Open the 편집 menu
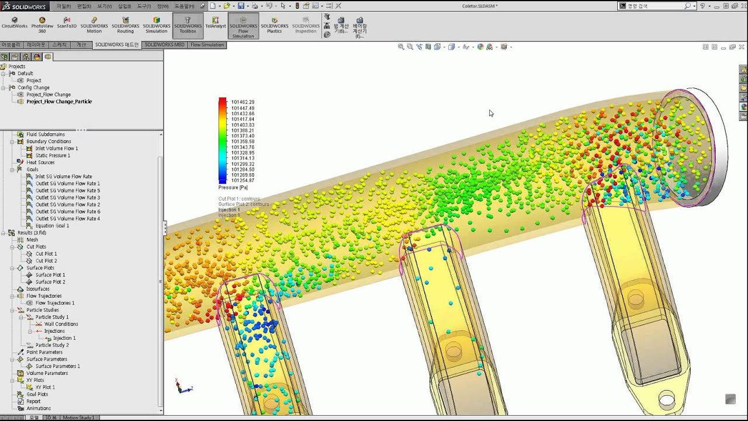The image size is (748, 421). (x=84, y=5)
